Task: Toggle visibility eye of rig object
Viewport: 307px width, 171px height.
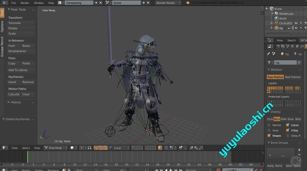Action: click(296, 28)
